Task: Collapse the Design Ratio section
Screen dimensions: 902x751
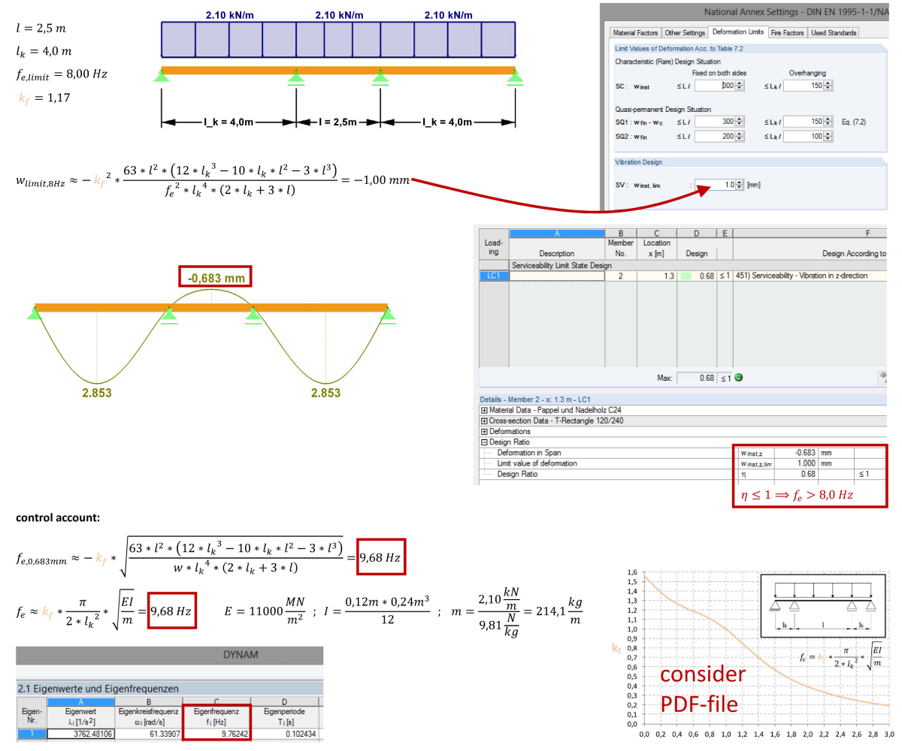Action: coord(485,442)
